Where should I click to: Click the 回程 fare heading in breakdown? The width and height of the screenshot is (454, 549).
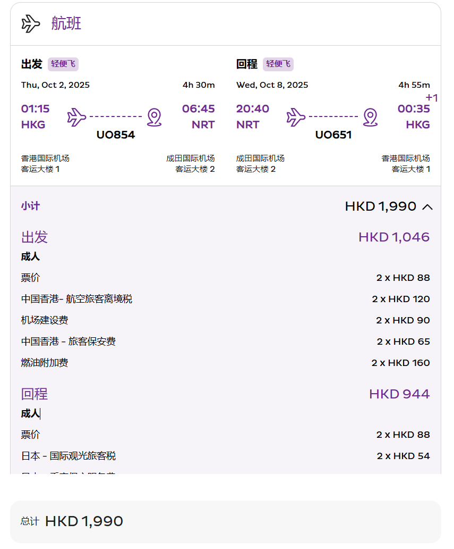pyautogui.click(x=35, y=394)
